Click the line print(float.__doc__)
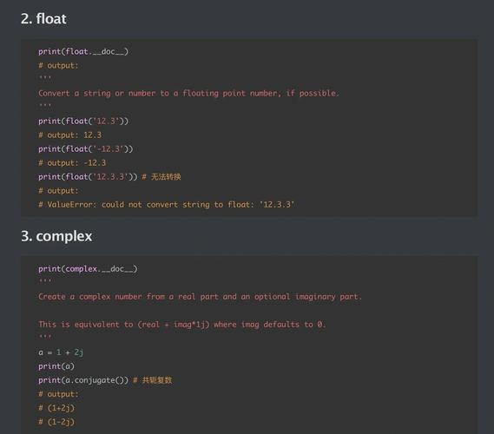494x434 pixels. click(x=83, y=51)
